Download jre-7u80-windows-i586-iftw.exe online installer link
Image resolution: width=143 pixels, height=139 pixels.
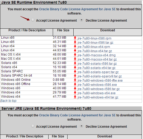pos(100,81)
